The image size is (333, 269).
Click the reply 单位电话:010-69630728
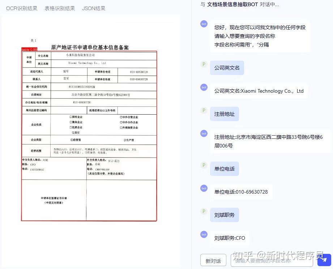coord(241,192)
